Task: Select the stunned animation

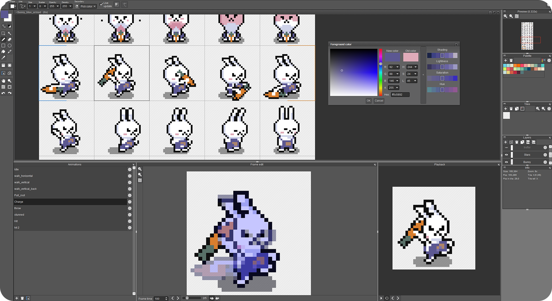Action: click(70, 214)
